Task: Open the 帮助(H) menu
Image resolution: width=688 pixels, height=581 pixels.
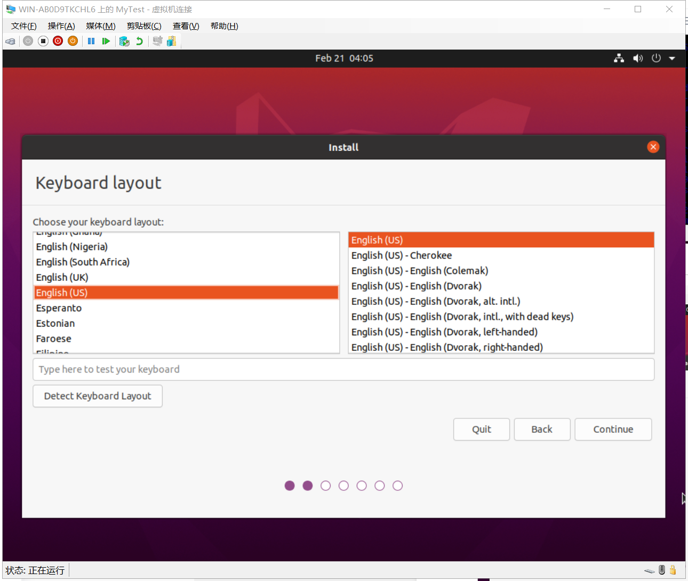Action: 225,26
